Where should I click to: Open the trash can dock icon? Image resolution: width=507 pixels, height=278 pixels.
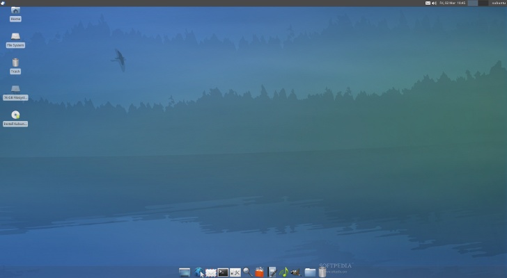click(x=322, y=272)
